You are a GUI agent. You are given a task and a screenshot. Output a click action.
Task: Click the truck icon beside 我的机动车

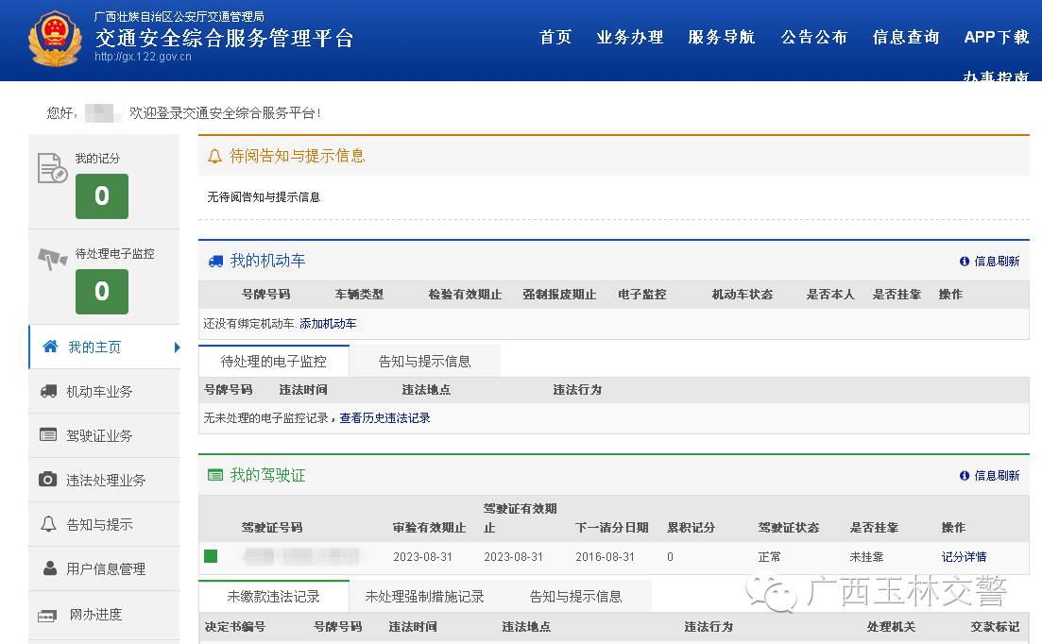(x=215, y=261)
